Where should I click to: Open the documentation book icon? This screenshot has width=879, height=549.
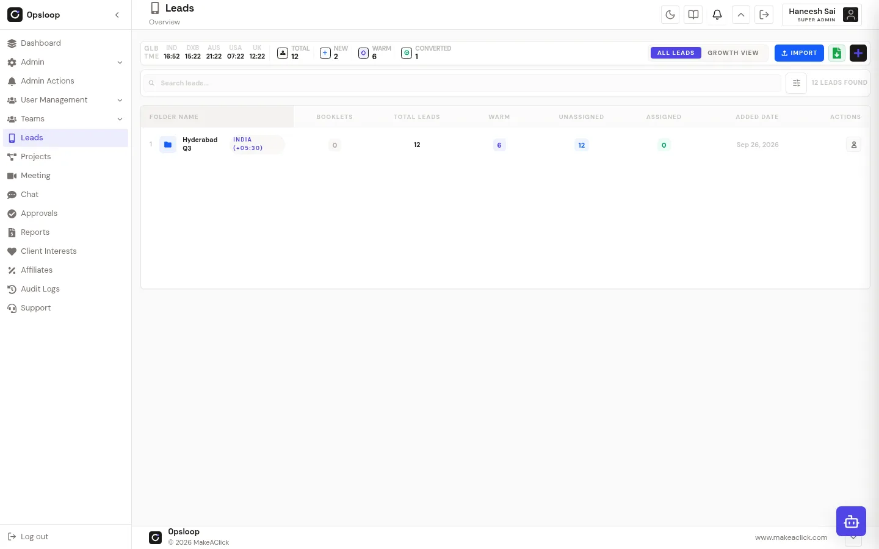693,15
